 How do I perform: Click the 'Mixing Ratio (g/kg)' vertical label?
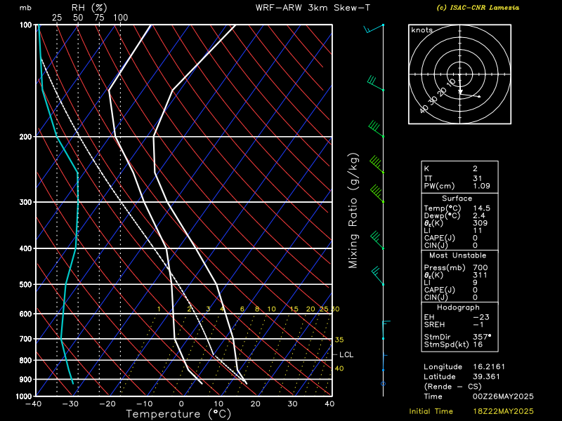[x=353, y=210]
